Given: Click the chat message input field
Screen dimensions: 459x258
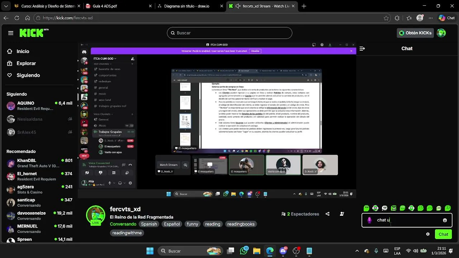Looking at the screenshot, I should click(x=407, y=220).
